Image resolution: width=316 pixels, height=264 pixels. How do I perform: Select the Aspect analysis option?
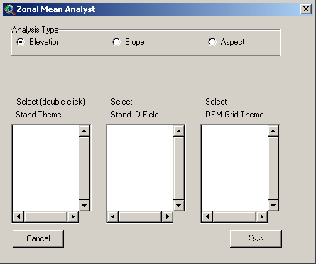pyautogui.click(x=212, y=42)
